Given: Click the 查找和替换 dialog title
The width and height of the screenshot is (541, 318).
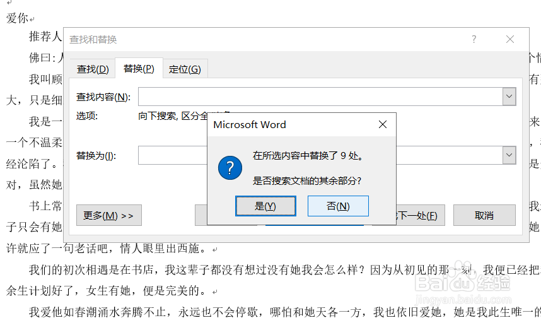Looking at the screenshot, I should pos(93,39).
